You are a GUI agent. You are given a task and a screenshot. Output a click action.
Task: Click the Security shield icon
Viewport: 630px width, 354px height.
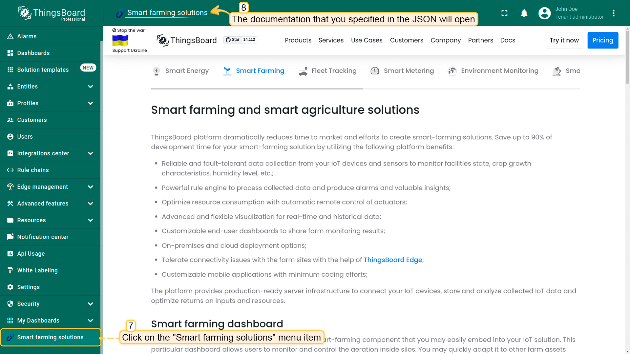(x=10, y=304)
